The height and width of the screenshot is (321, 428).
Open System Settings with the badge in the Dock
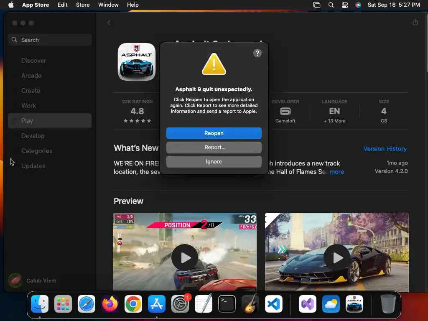(x=180, y=304)
